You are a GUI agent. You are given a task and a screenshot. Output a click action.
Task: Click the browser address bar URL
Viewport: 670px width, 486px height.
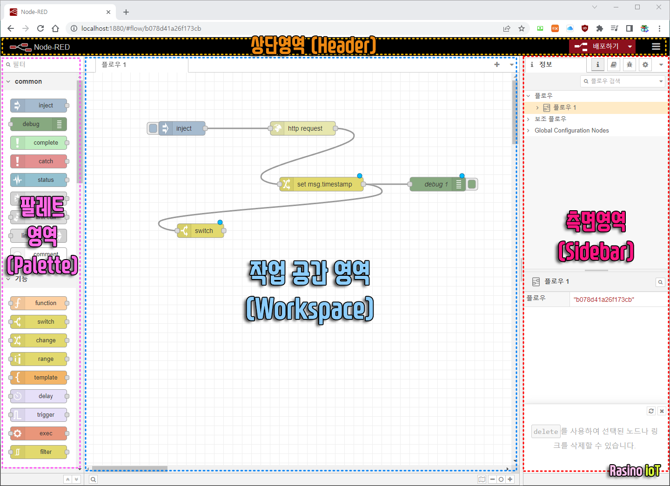(x=141, y=28)
